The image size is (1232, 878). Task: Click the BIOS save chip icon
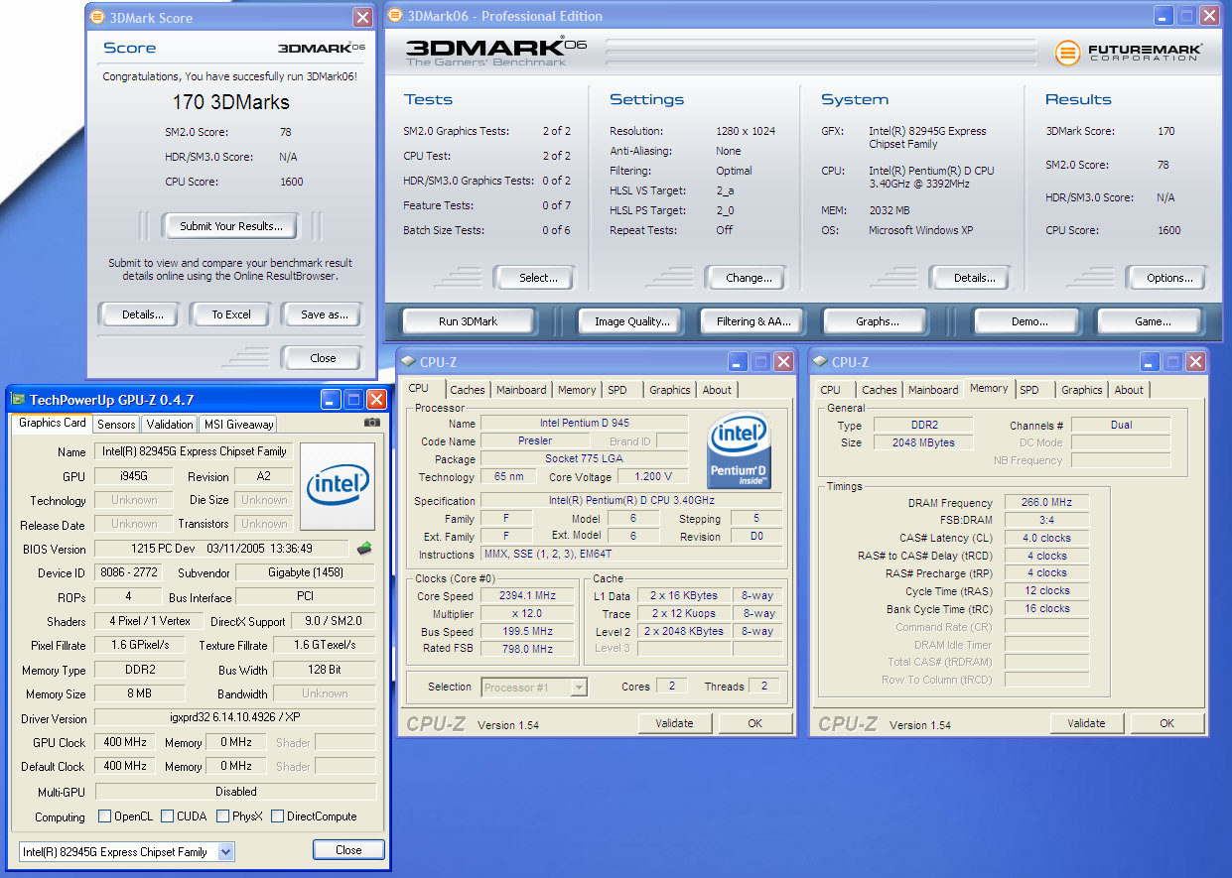(x=364, y=548)
